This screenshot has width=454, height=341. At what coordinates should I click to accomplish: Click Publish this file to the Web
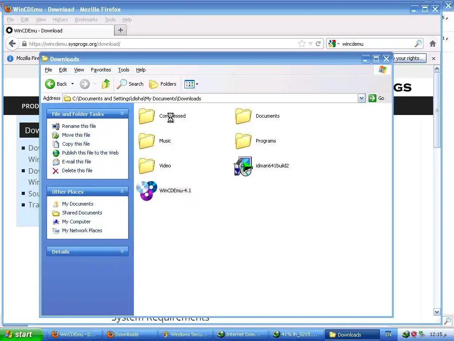[90, 153]
